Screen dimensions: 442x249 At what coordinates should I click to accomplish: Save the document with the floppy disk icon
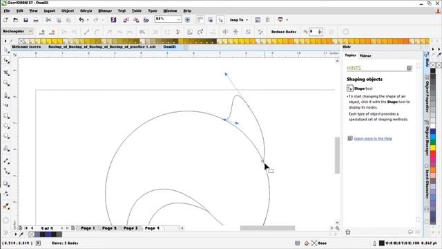(x=26, y=20)
